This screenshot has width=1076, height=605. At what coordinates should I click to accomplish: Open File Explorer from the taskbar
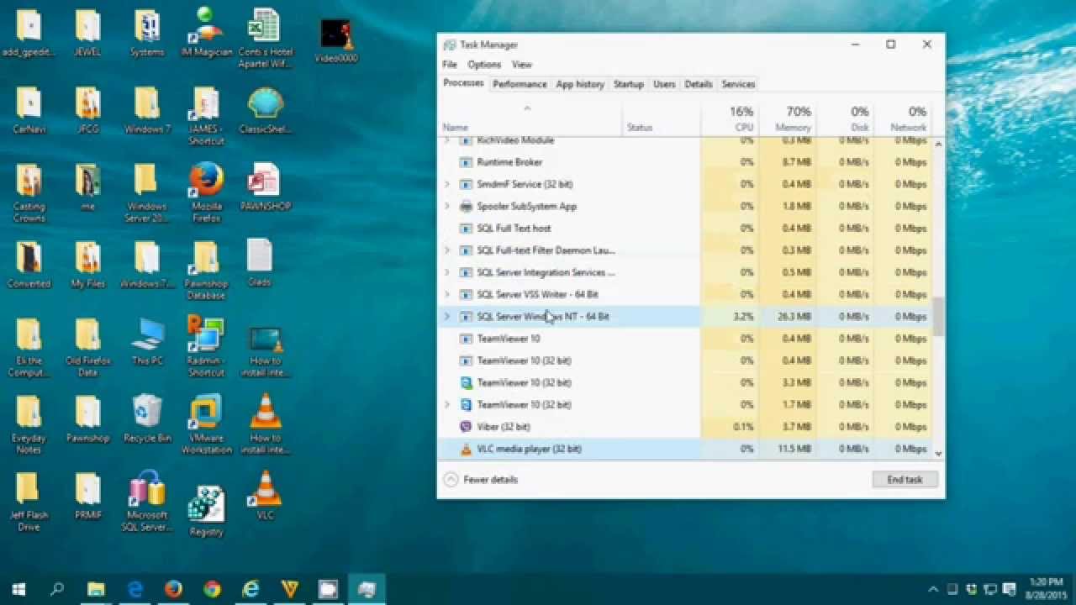coord(96,590)
